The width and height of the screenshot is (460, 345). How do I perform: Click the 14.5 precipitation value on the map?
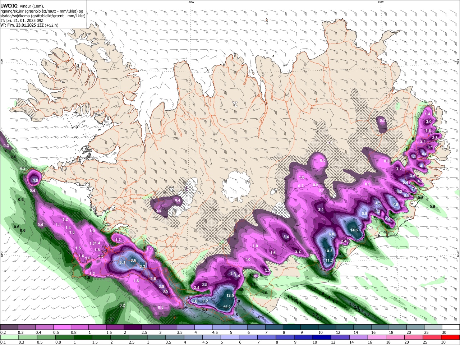point(354,230)
